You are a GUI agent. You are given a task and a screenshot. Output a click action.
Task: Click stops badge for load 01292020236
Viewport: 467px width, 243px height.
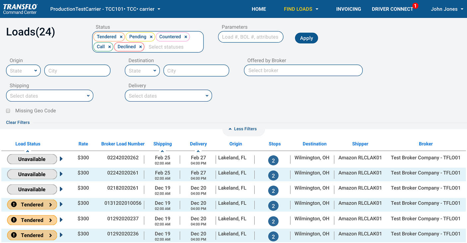point(273,237)
